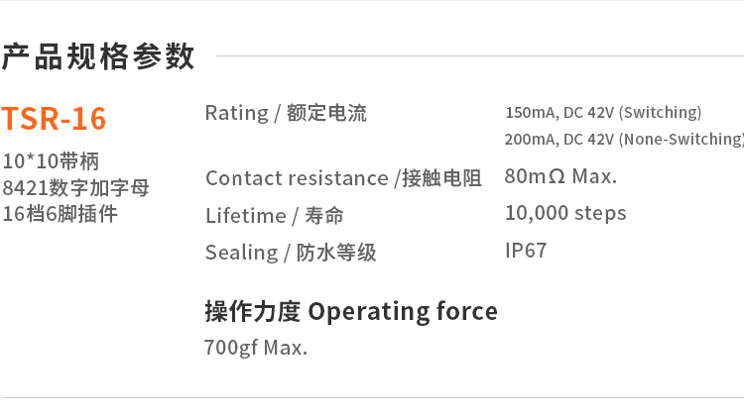Select the IP67 sealing value

pos(526,251)
